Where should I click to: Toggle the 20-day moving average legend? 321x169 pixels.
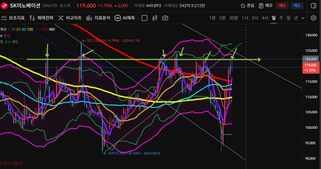point(18,29)
